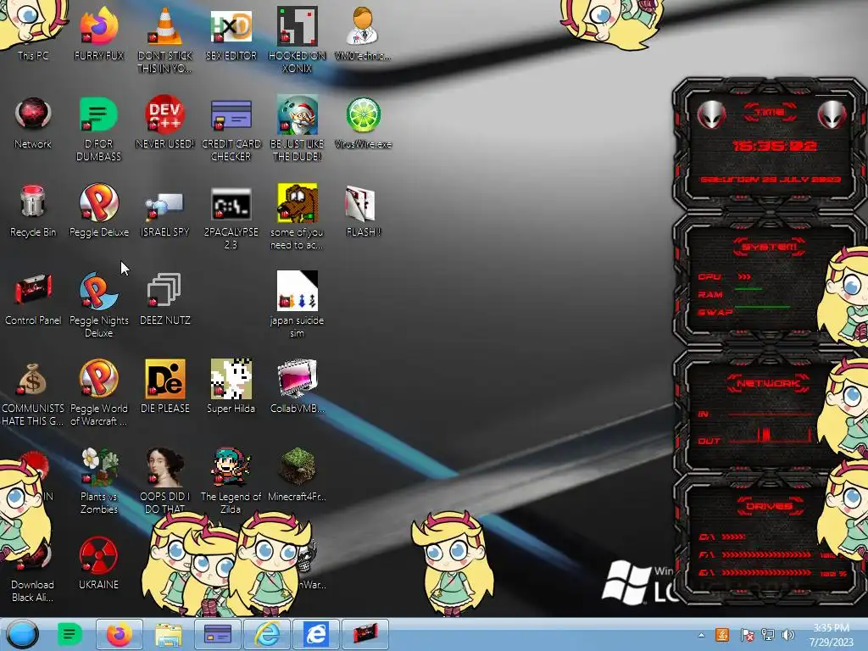Click the Java update tray icon

722,635
